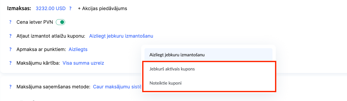Image resolution: width=347 pixels, height=101 pixels.
Task: Add a promotion via '+ Akcijas piedāvājums'
Action: click(x=102, y=8)
